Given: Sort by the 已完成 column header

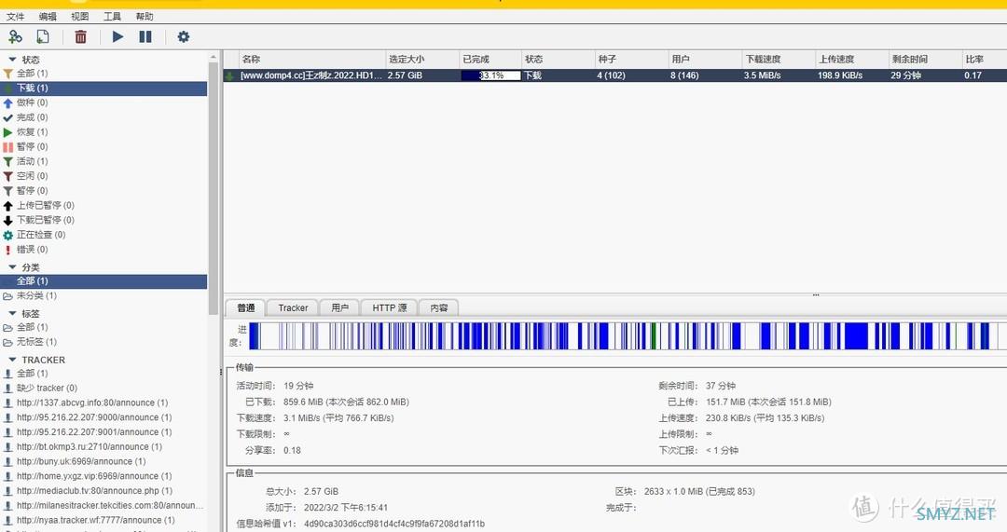Looking at the screenshot, I should (490, 59).
